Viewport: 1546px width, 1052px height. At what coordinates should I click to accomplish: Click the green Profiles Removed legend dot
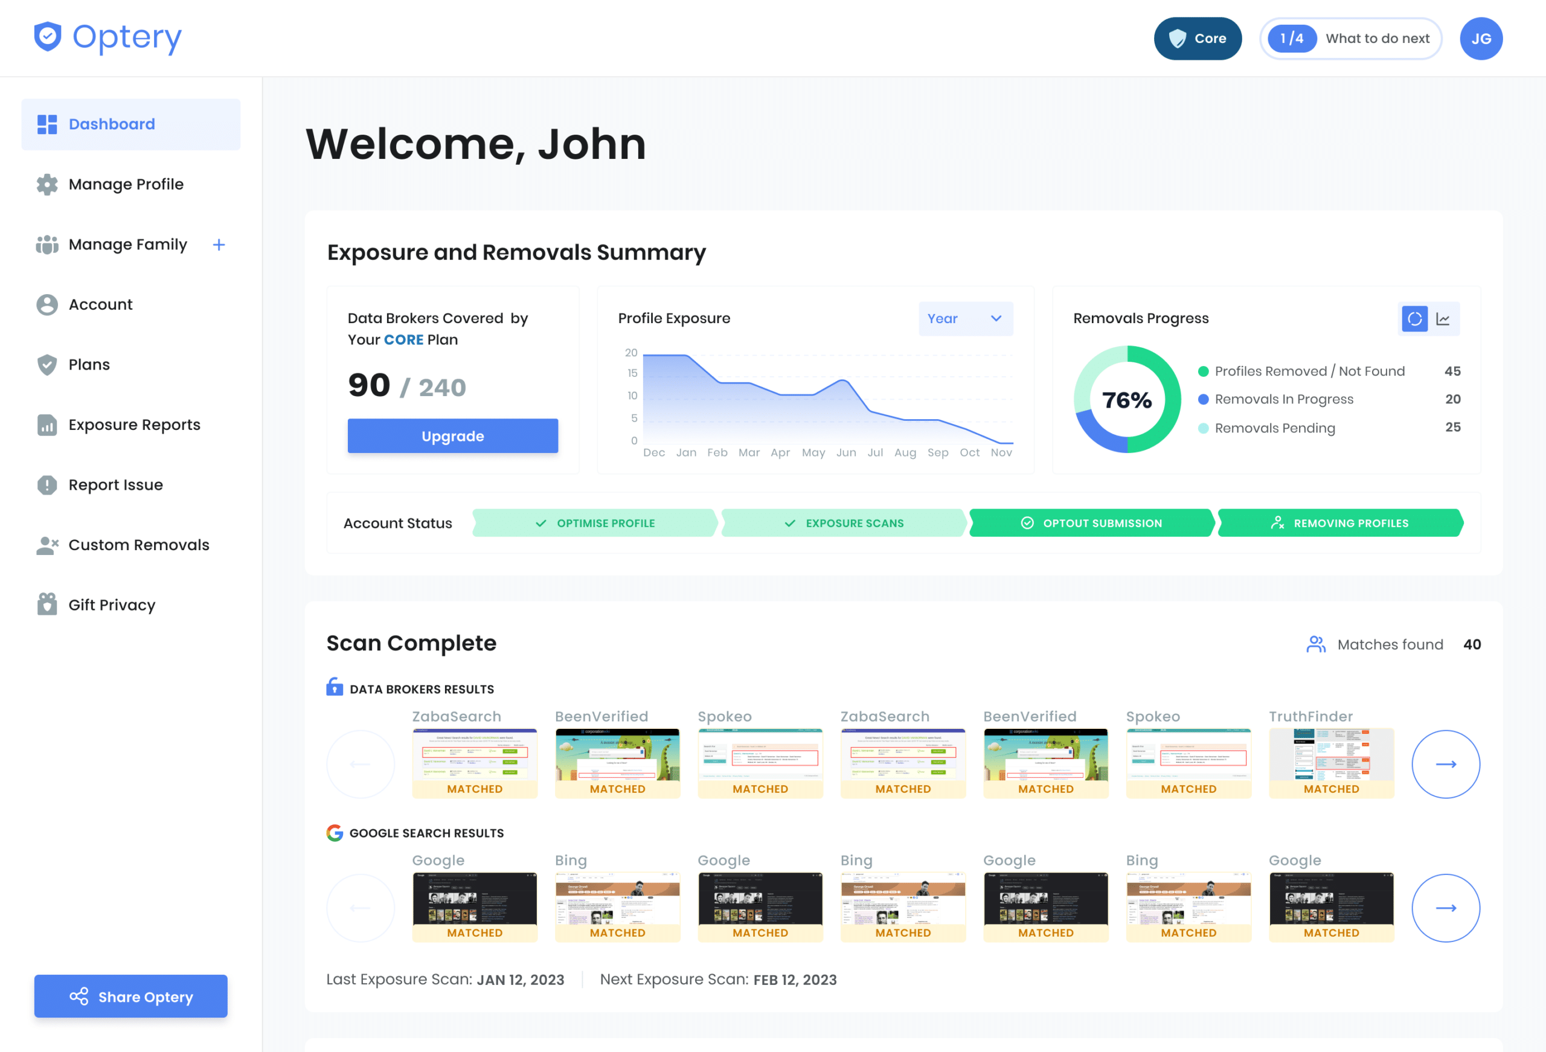point(1203,371)
